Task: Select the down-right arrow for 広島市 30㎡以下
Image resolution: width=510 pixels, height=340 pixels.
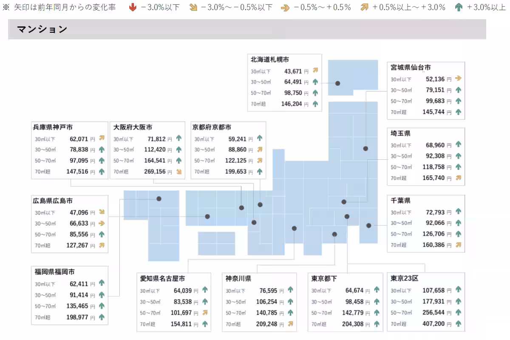Action: click(101, 212)
